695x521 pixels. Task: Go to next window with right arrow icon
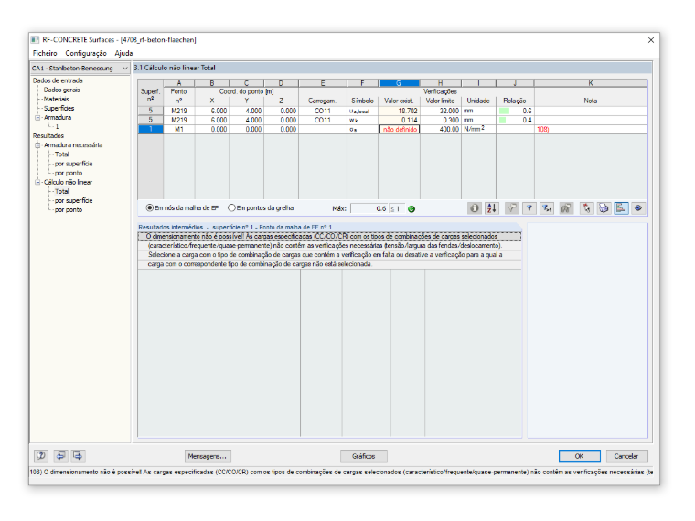pos(78,455)
